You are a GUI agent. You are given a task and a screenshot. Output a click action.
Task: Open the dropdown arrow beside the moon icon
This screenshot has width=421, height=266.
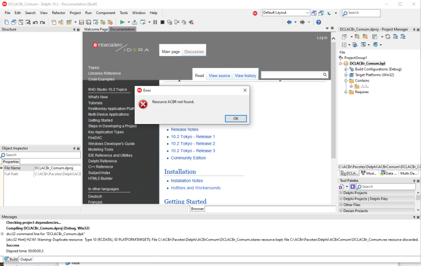(336, 13)
